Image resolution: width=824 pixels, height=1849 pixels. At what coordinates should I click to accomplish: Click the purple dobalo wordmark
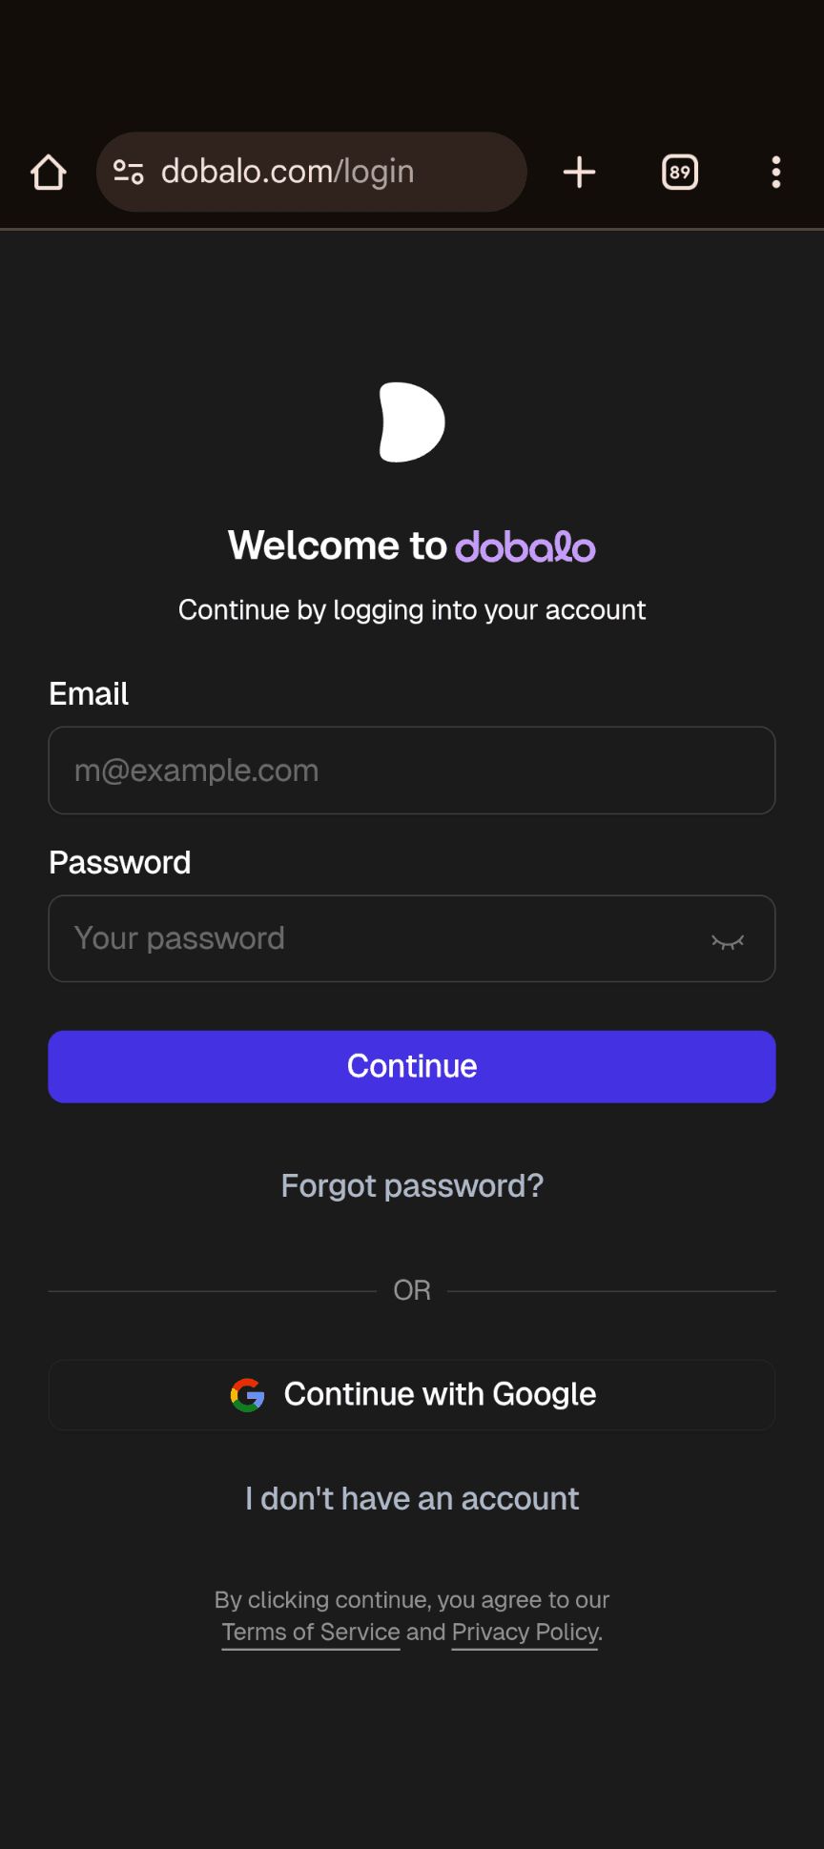[x=525, y=546]
